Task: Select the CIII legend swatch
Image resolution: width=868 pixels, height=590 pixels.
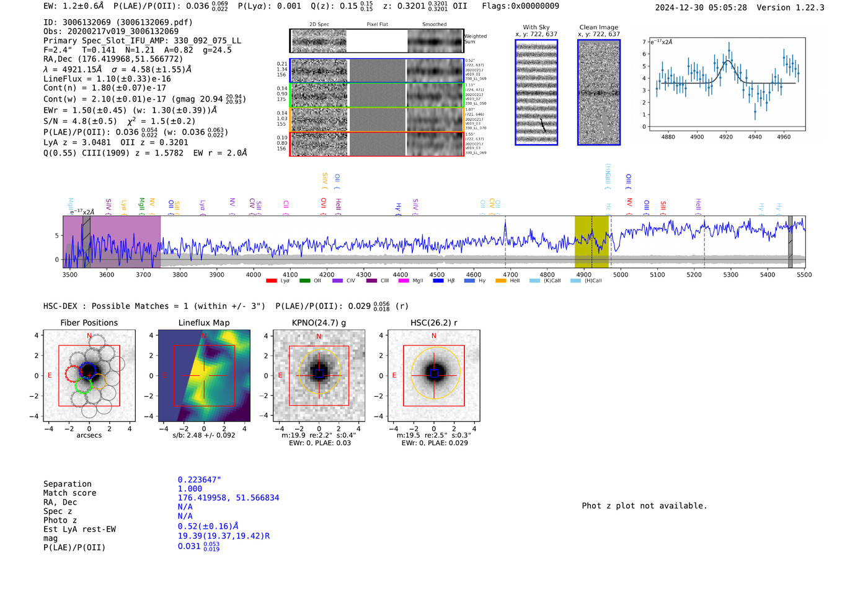Action: pyautogui.click(x=371, y=281)
